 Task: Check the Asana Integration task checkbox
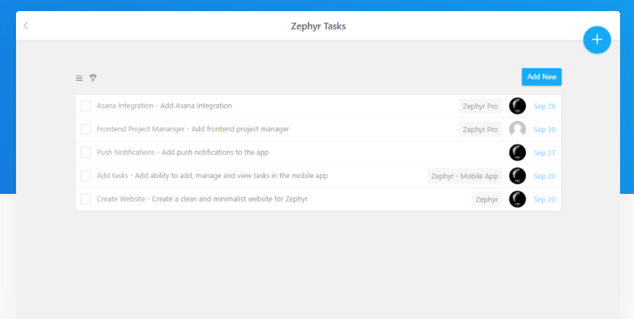pyautogui.click(x=86, y=106)
